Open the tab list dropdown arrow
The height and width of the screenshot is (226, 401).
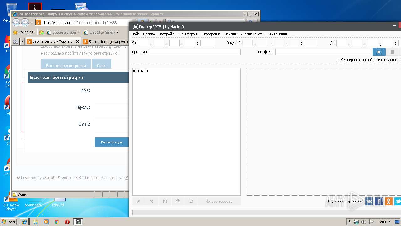click(x=22, y=41)
